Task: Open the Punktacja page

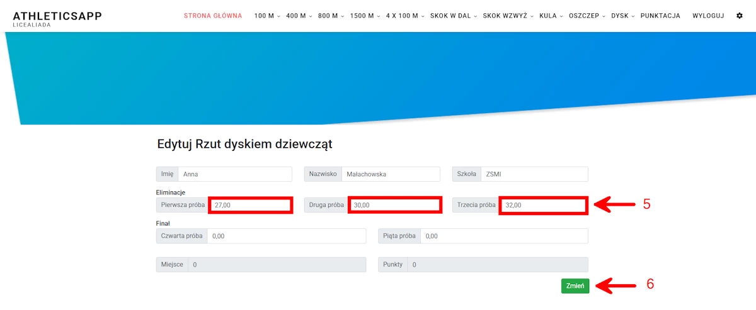Action: pos(660,16)
